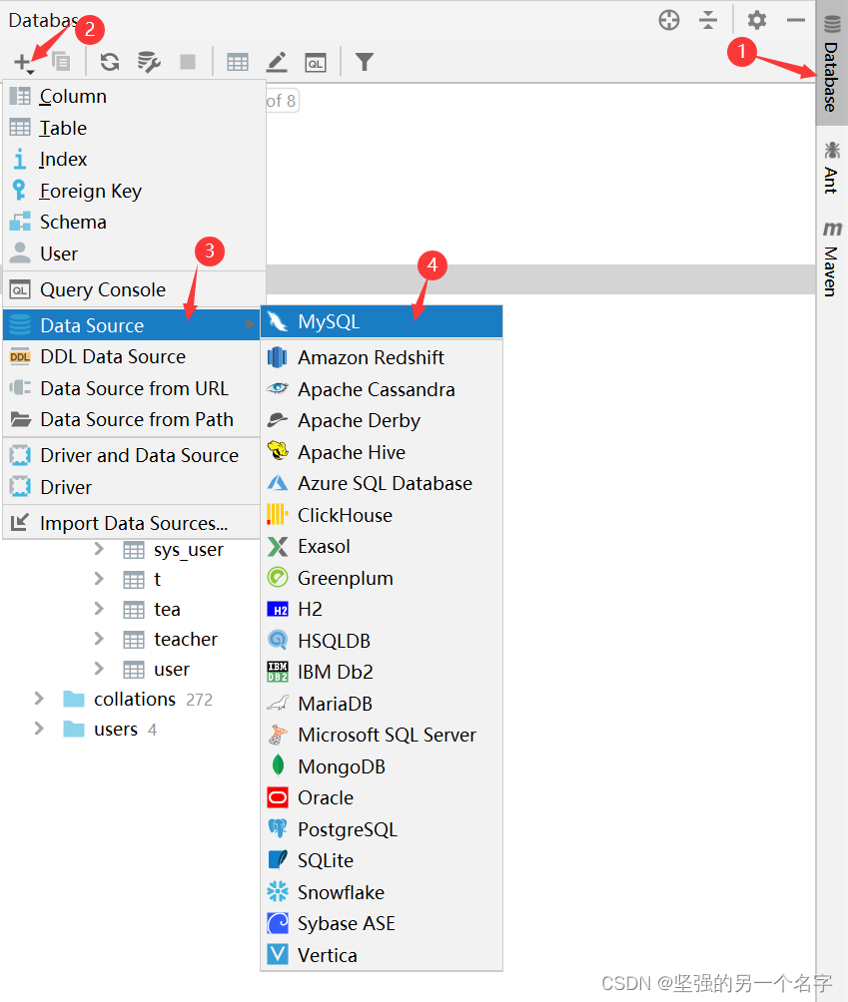Image resolution: width=848 pixels, height=1002 pixels.
Task: Select Apache Cassandra data source
Action: tap(382, 389)
